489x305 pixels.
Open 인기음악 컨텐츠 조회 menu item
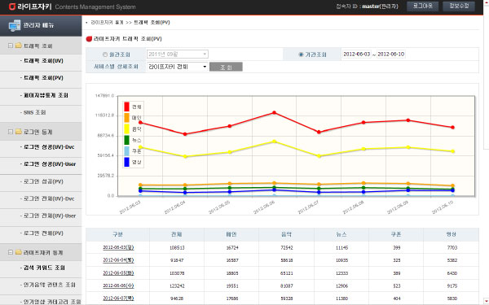(49, 285)
